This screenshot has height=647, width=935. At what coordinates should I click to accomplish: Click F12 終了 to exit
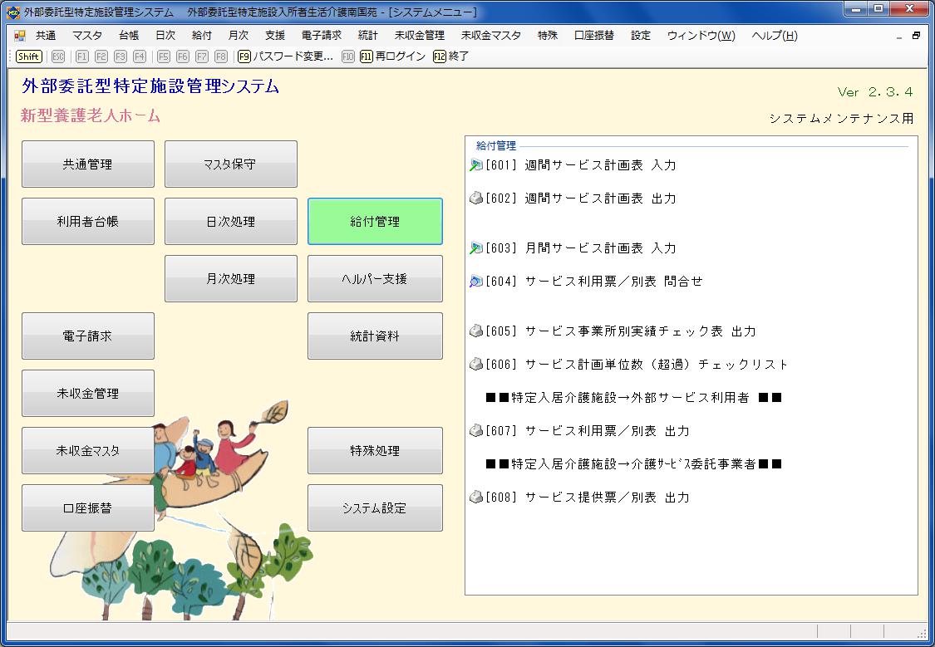[x=451, y=56]
